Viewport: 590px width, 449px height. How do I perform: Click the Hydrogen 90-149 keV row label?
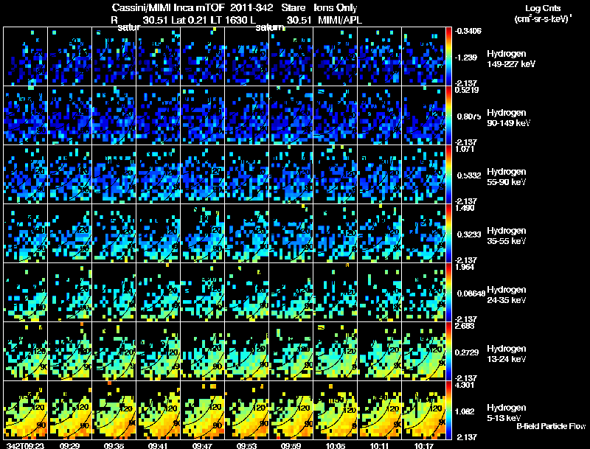(509, 118)
